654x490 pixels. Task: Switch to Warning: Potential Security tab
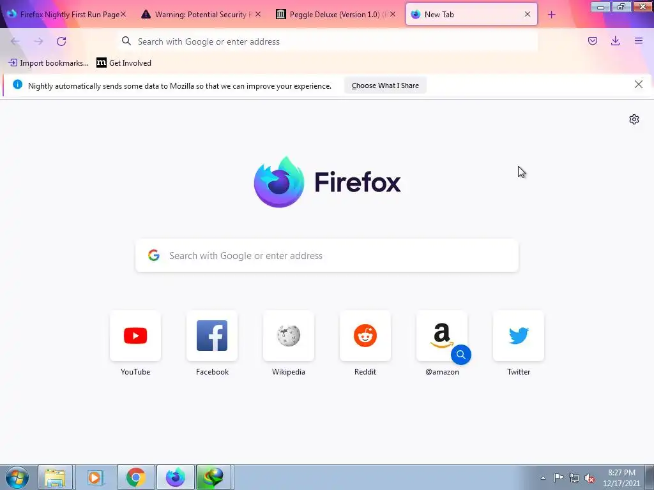tap(200, 15)
